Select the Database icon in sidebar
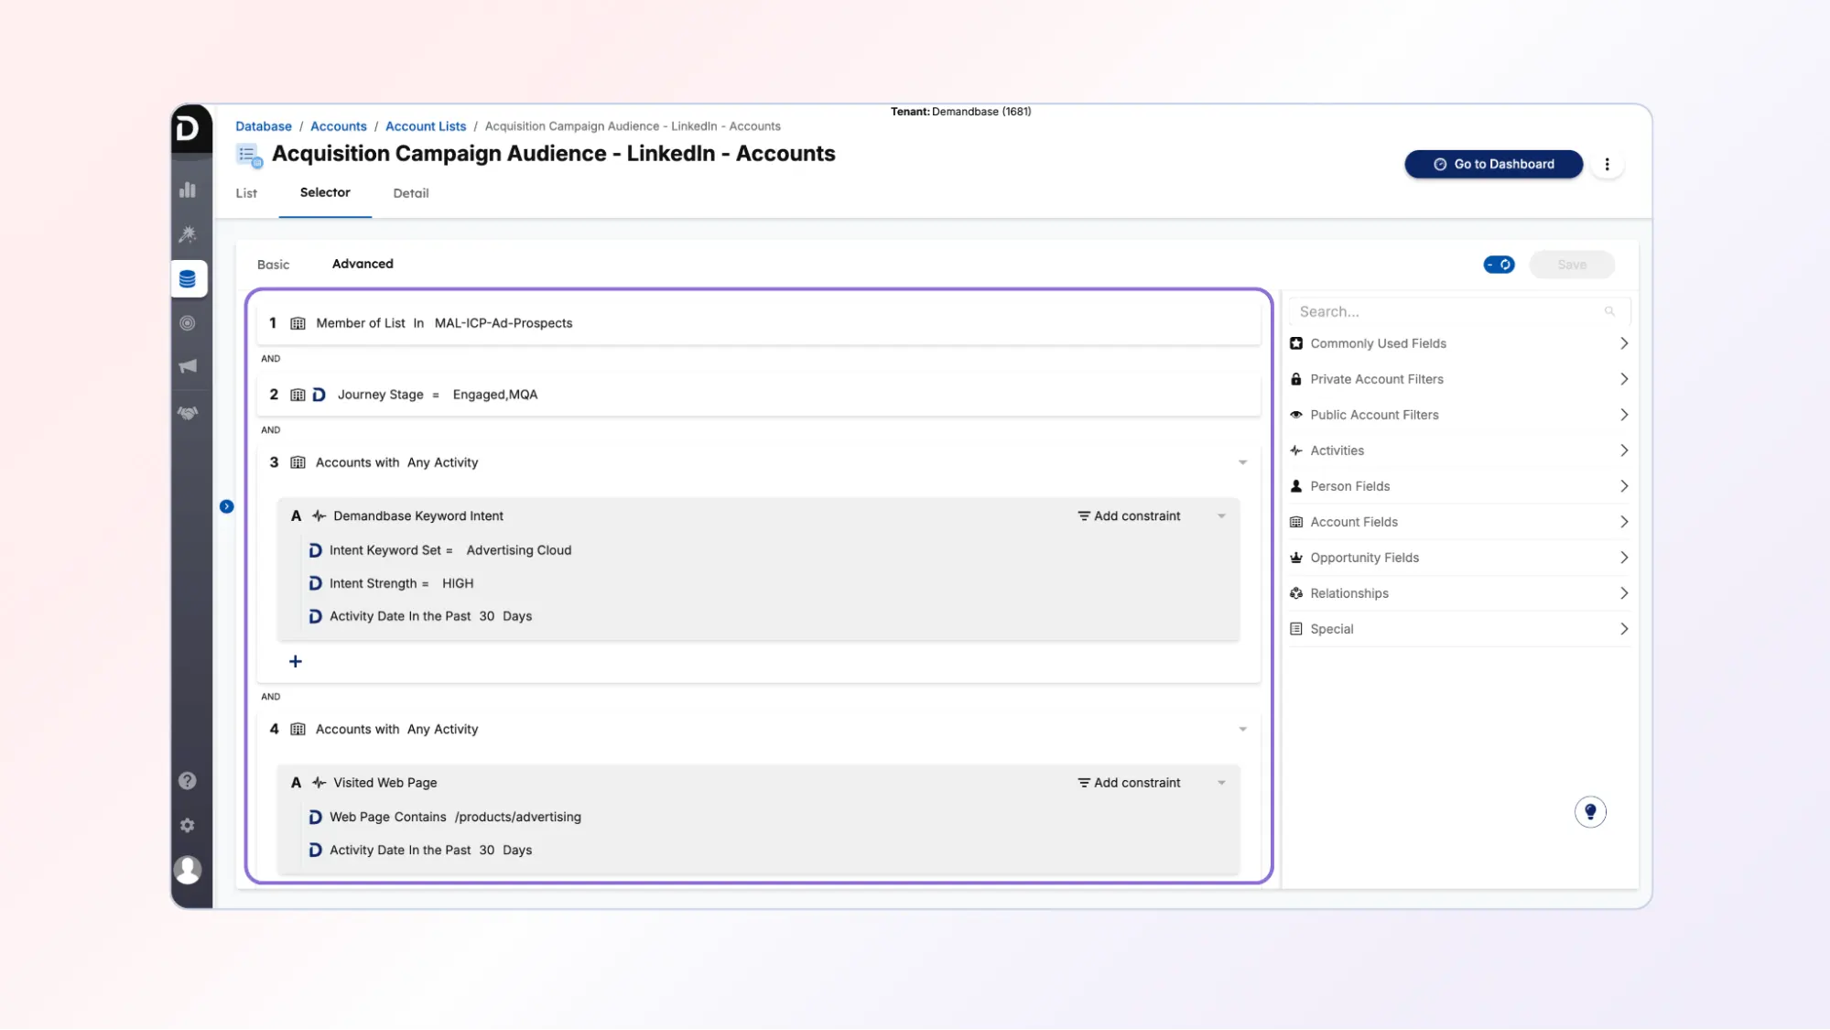This screenshot has width=1830, height=1030. (189, 278)
